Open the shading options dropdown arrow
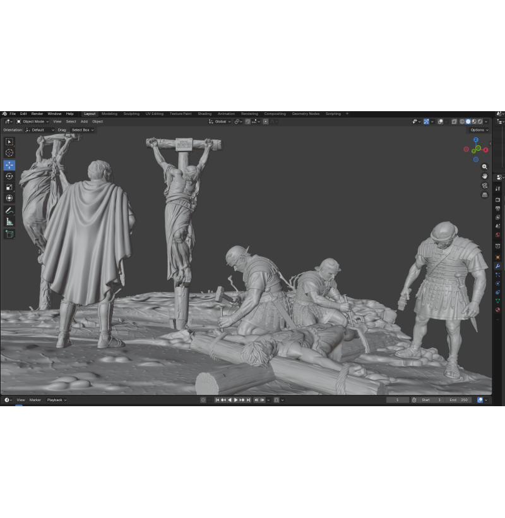The image size is (505, 518). (x=486, y=121)
